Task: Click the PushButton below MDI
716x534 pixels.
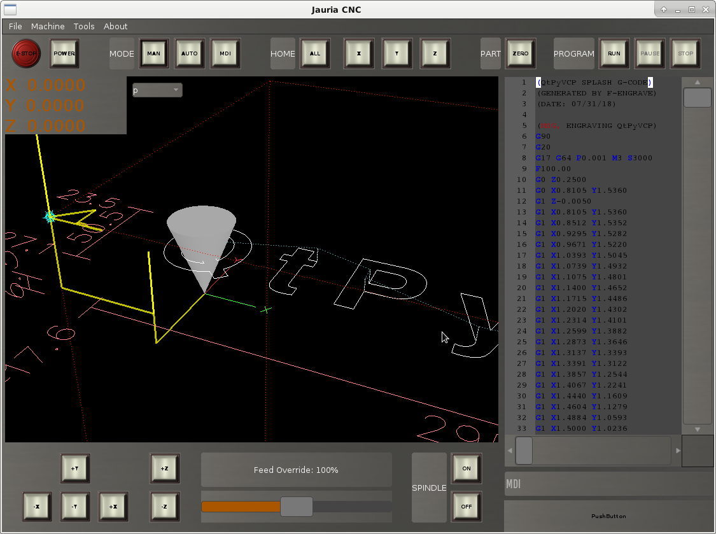Action: 610,516
